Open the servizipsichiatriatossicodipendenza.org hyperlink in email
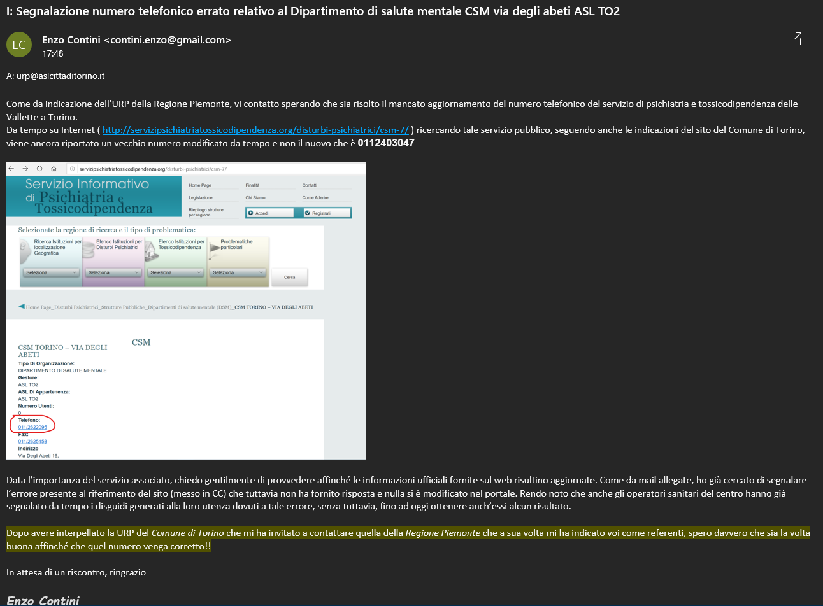 pyautogui.click(x=255, y=130)
